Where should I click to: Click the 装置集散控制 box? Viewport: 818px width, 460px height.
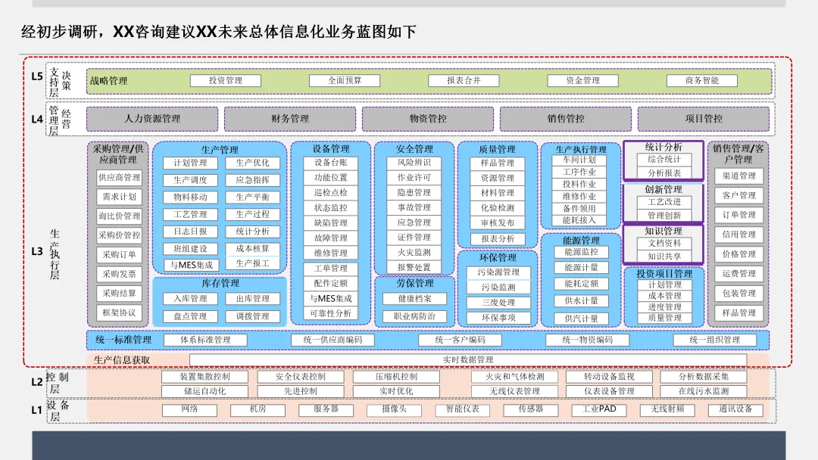point(204,377)
